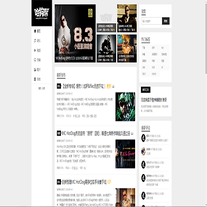The width and height of the screenshot is (207, 207).
Task: Open the second post titled MC HotDog
Action: pos(95,133)
